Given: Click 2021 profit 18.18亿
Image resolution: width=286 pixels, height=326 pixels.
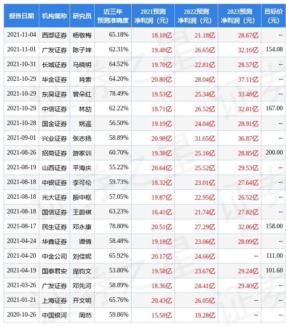Looking at the screenshot, I should 162,35.
